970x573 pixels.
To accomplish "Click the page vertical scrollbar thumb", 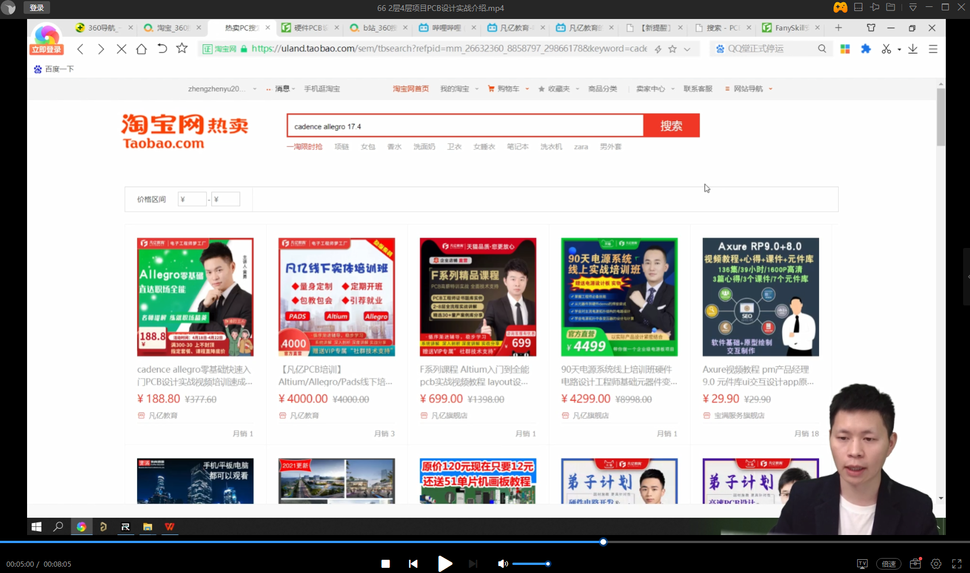I will point(941,117).
